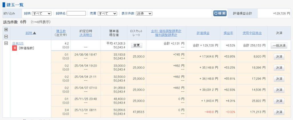Sort by 損益率 column header
This screenshot has height=120, width=293.
[x=228, y=33]
